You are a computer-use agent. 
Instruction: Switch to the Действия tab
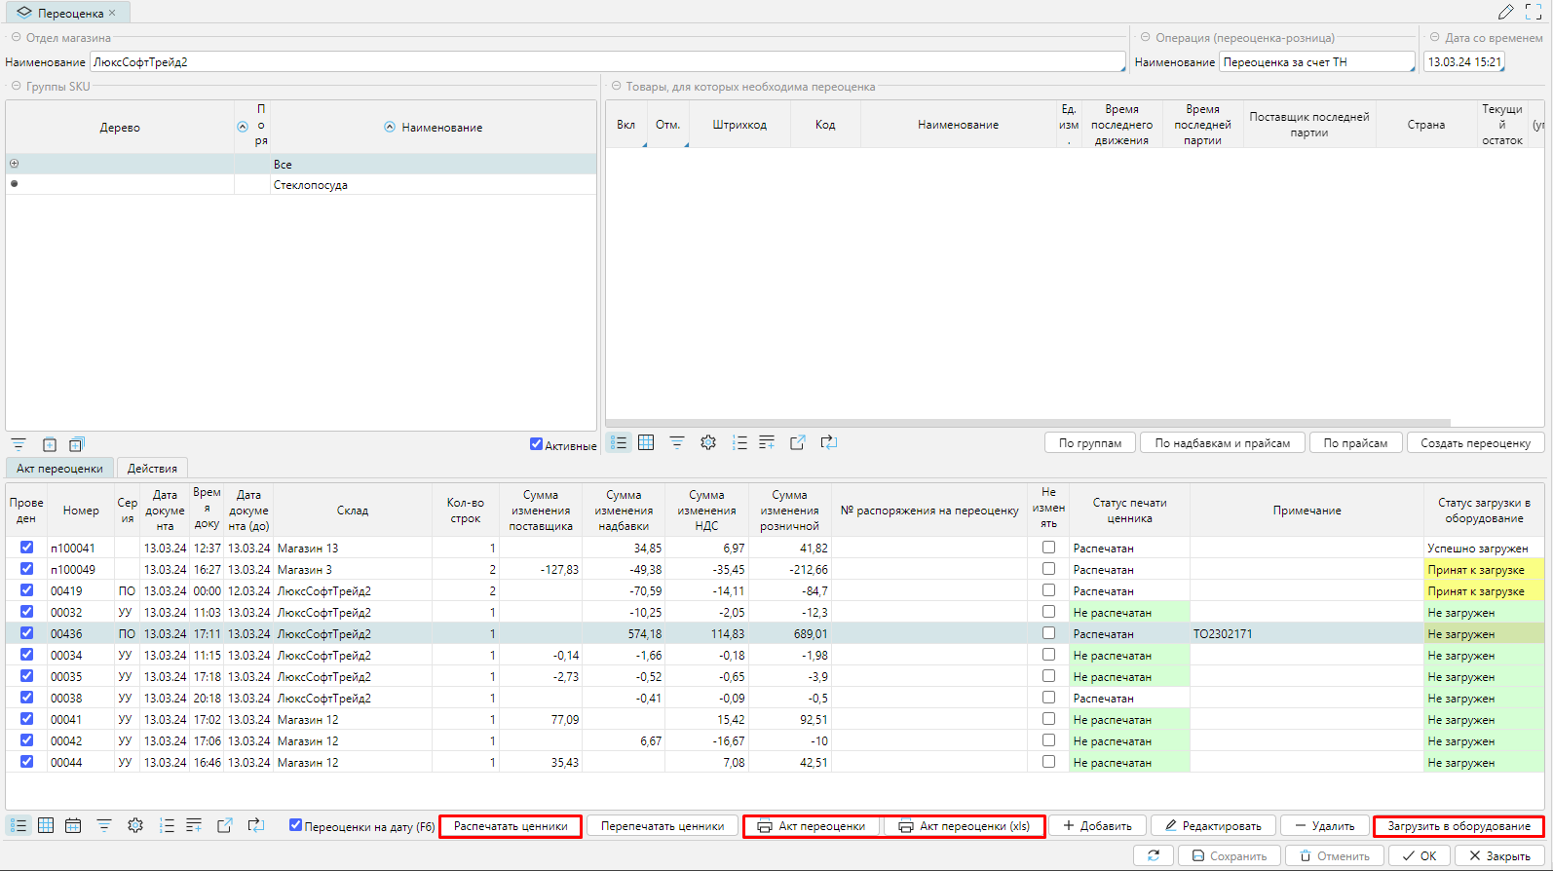tap(152, 469)
